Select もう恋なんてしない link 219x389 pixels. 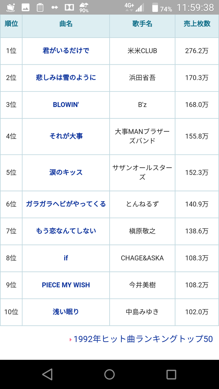(66, 231)
